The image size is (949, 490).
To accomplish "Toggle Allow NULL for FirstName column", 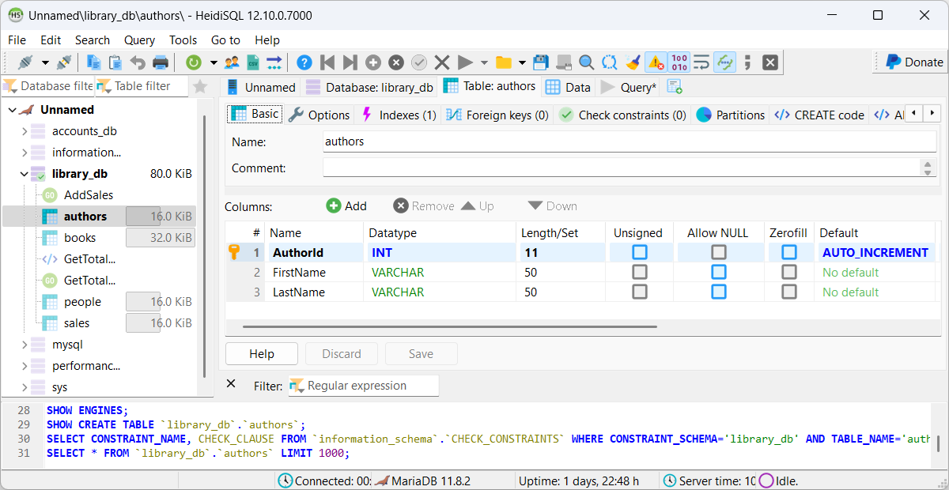I will [718, 272].
